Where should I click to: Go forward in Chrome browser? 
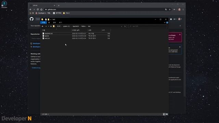pos(34,10)
